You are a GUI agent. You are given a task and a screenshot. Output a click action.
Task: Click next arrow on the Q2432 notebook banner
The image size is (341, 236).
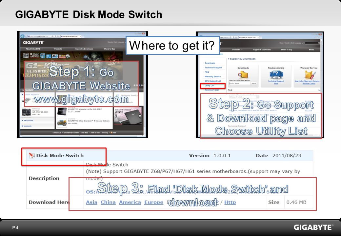click(140, 116)
